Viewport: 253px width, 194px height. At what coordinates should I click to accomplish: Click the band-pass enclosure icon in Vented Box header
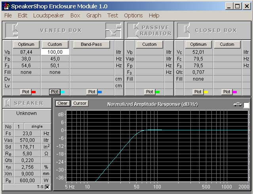(x=113, y=30)
